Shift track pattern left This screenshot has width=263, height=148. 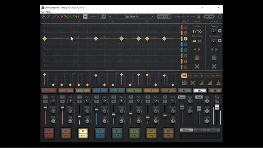pyautogui.click(x=194, y=49)
